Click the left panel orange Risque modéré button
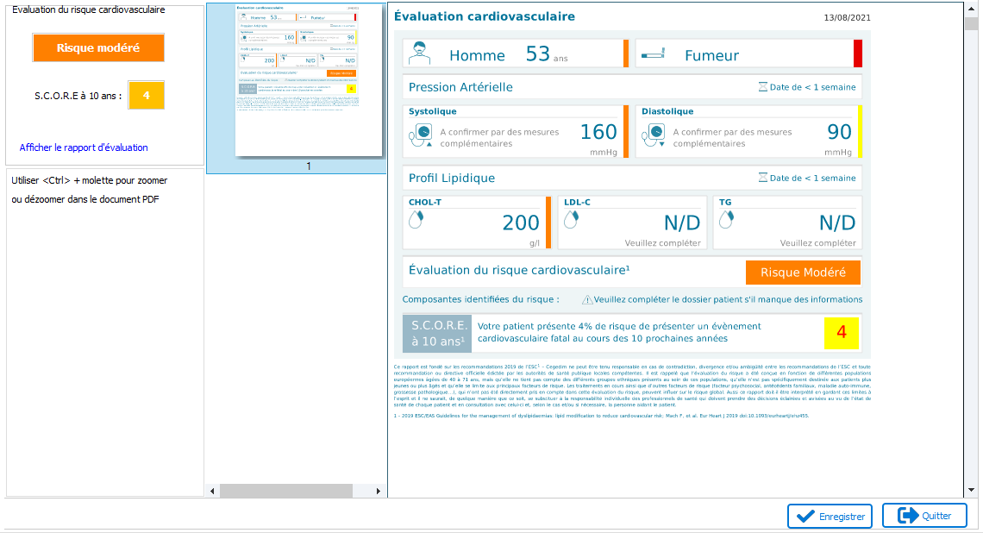Image resolution: width=983 pixels, height=533 pixels. click(98, 48)
